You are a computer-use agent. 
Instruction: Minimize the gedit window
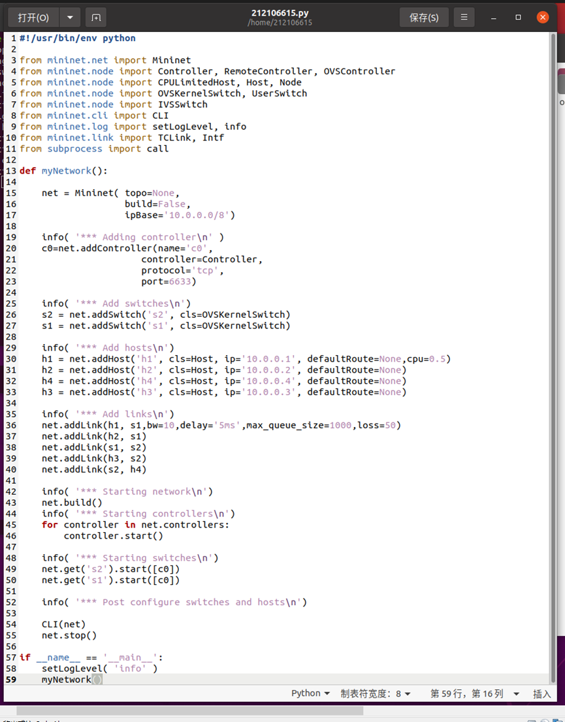pyautogui.click(x=494, y=18)
